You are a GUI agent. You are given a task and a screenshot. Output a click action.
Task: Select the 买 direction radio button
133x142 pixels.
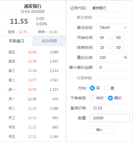tap(92, 88)
